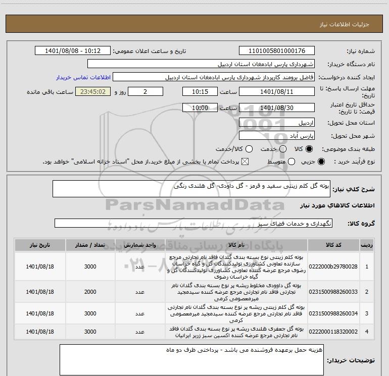
Task: Click the ردیف column header
Action: (x=367, y=245)
